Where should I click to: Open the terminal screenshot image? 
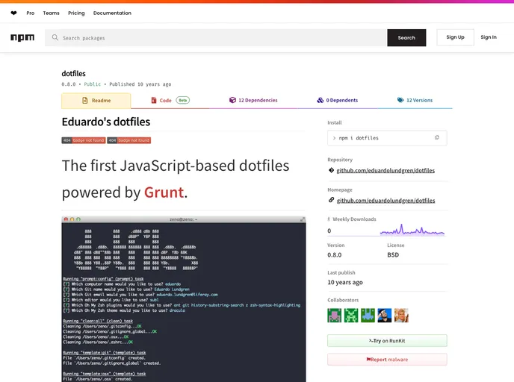pyautogui.click(x=184, y=299)
